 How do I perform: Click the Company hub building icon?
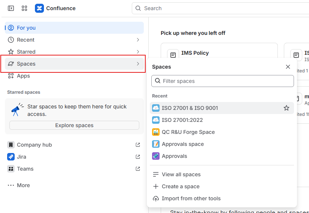(11, 145)
